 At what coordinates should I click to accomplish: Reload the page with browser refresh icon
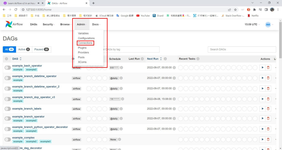coord(16,10)
